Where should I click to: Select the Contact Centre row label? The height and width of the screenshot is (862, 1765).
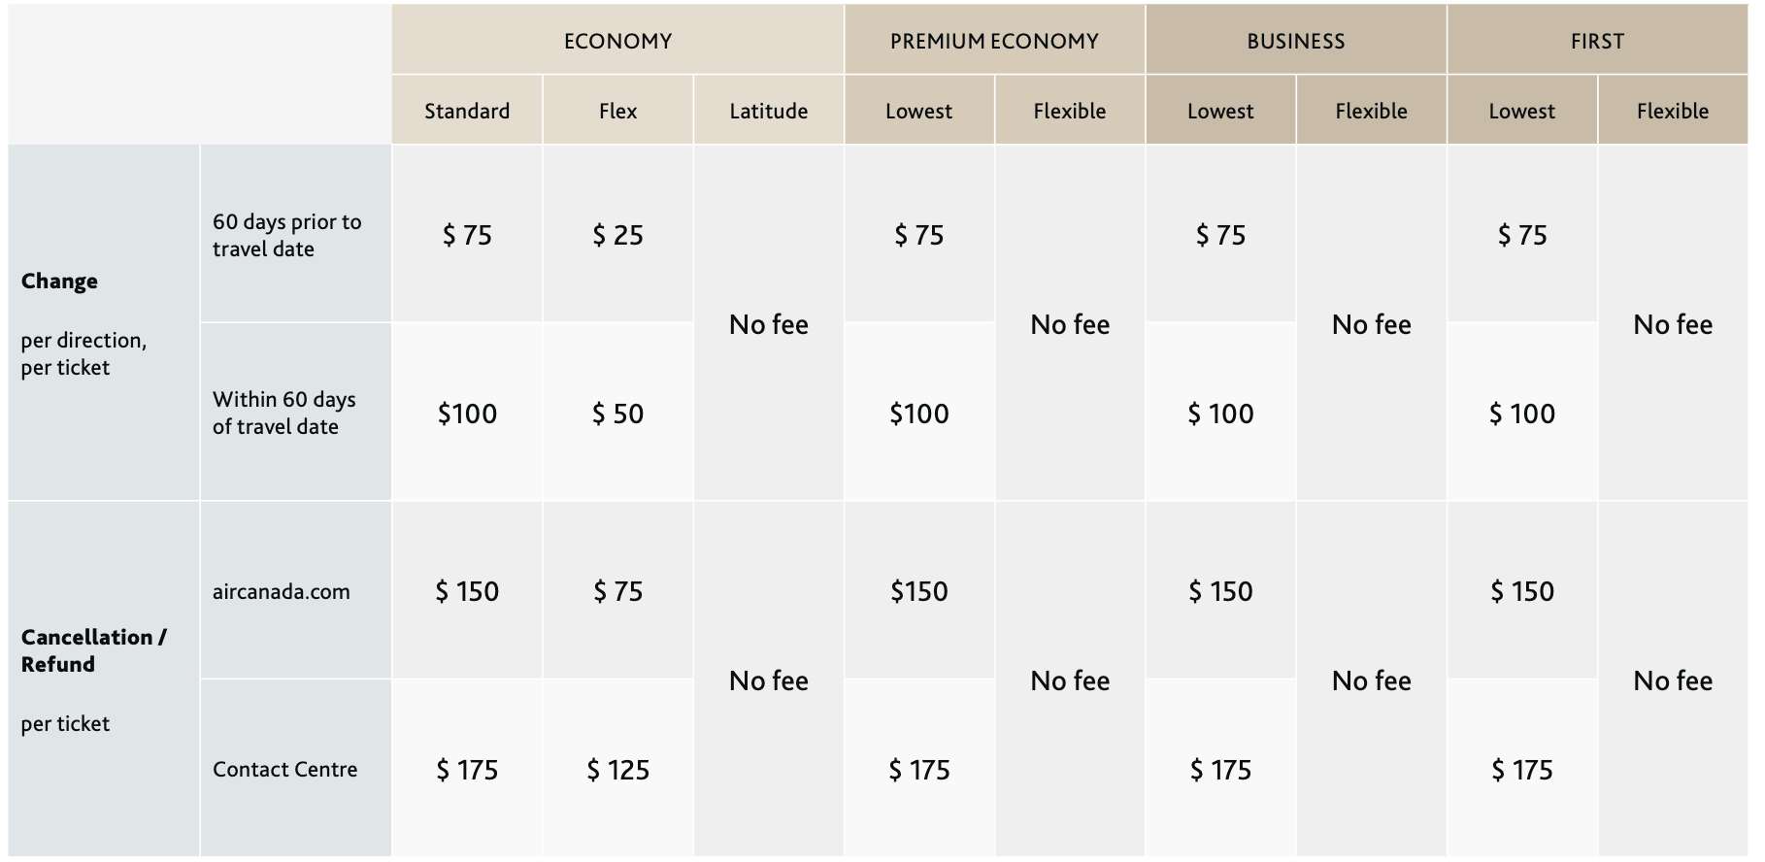[284, 769]
